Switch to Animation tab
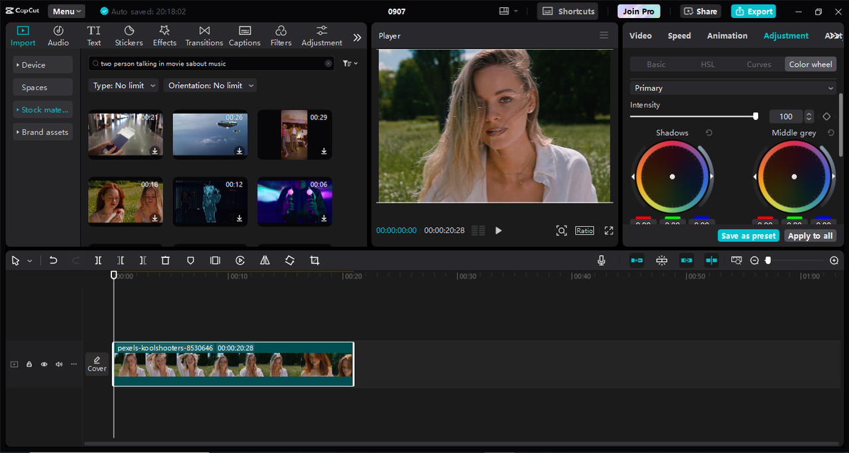 [727, 36]
